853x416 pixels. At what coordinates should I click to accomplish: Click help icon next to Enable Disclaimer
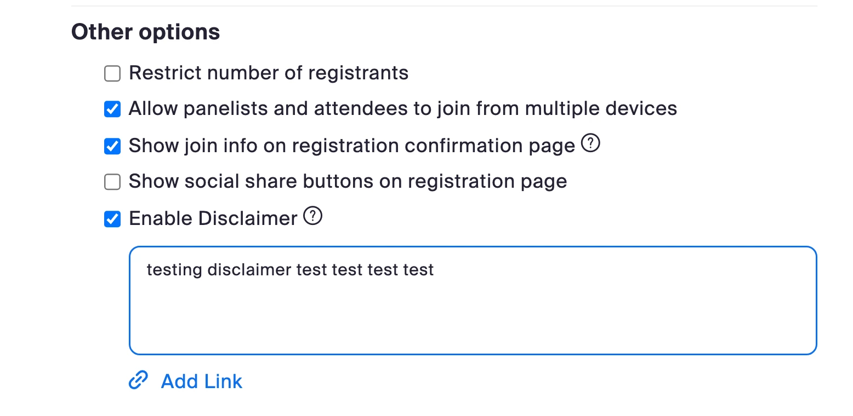(x=313, y=217)
